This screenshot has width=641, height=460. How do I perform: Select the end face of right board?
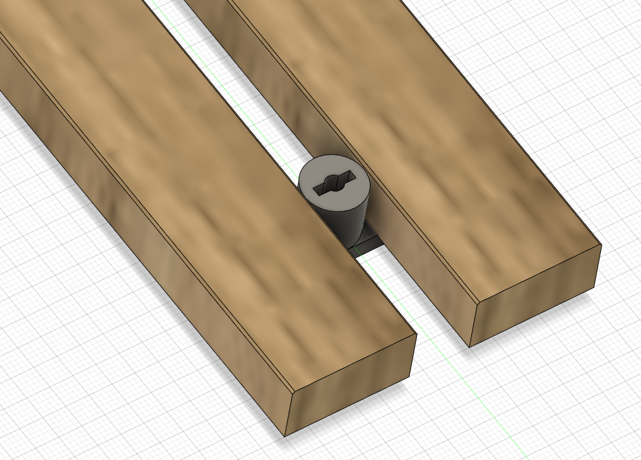tap(536, 296)
